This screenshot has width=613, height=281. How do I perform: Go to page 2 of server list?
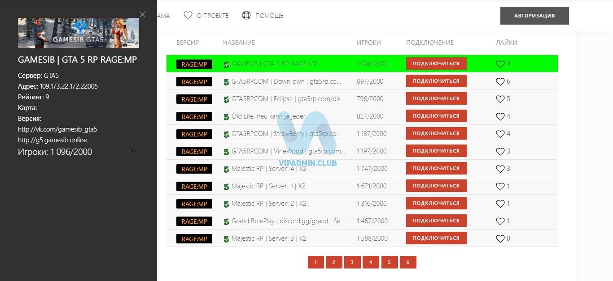point(334,262)
